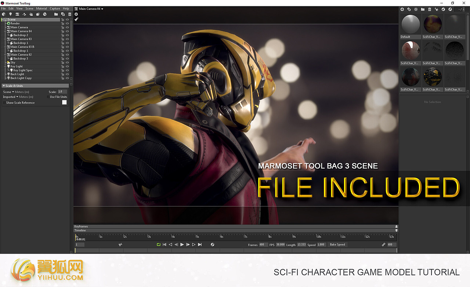The height and width of the screenshot is (287, 470).
Task: Click the checkered sphere icon in the materials toolbar
Action: click(416, 9)
